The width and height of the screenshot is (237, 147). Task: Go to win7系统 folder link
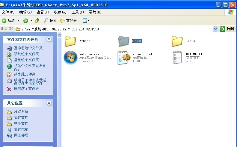coord(21,112)
